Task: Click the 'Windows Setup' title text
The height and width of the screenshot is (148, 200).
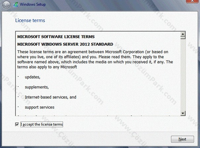Action: point(33,4)
